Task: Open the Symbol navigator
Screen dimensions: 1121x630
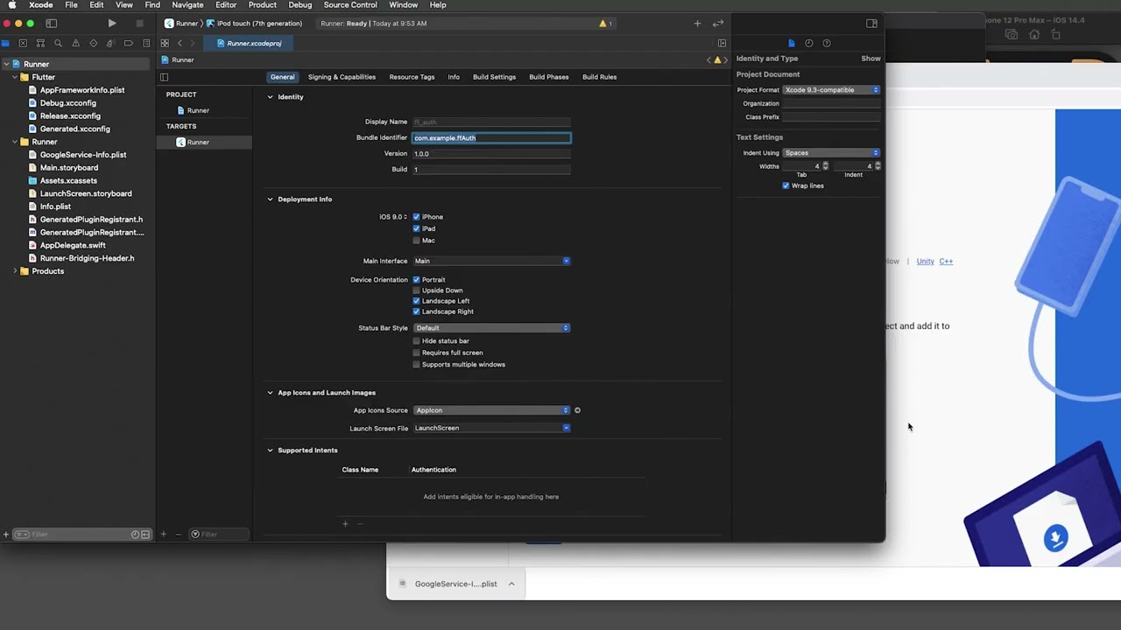Action: (x=40, y=43)
